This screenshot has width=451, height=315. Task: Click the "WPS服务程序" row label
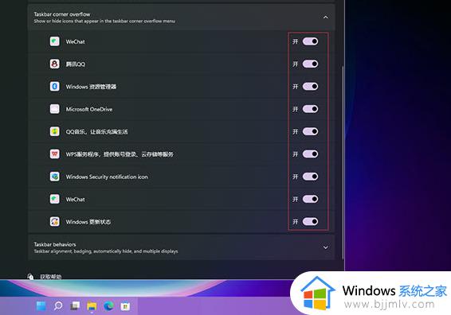coord(120,154)
